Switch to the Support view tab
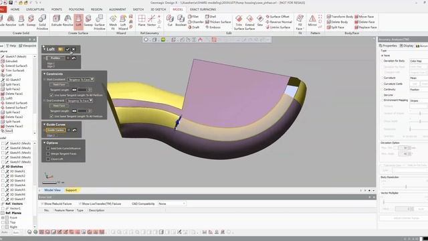The image size is (428, 241). (71, 190)
